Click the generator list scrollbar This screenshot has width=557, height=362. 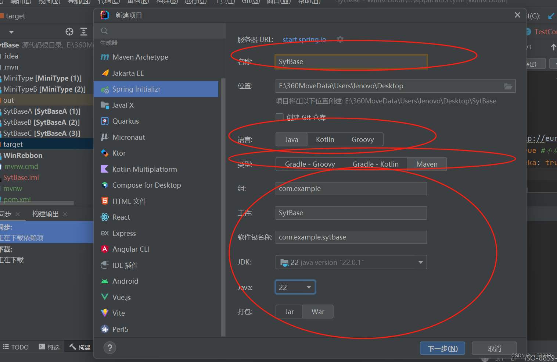tap(223, 207)
